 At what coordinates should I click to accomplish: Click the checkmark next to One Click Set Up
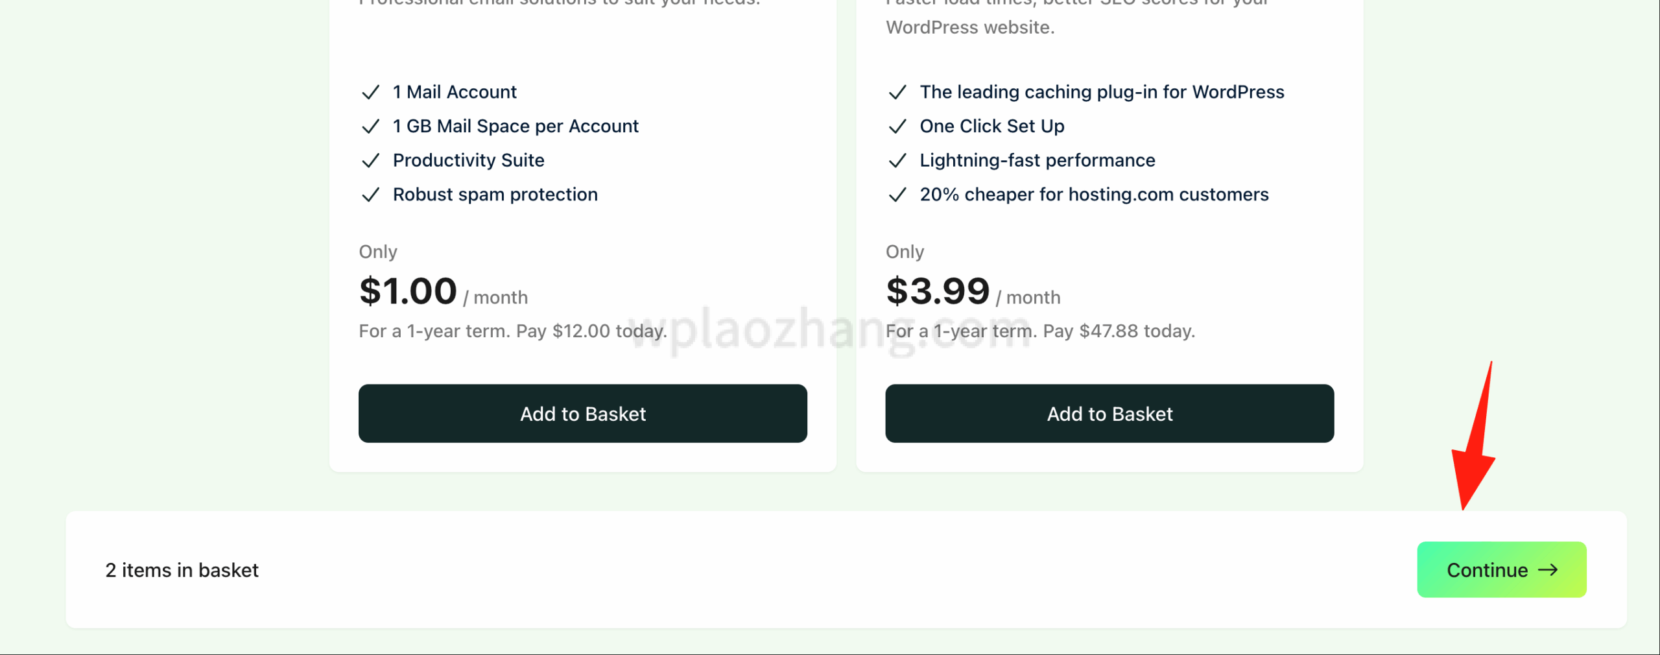click(897, 126)
